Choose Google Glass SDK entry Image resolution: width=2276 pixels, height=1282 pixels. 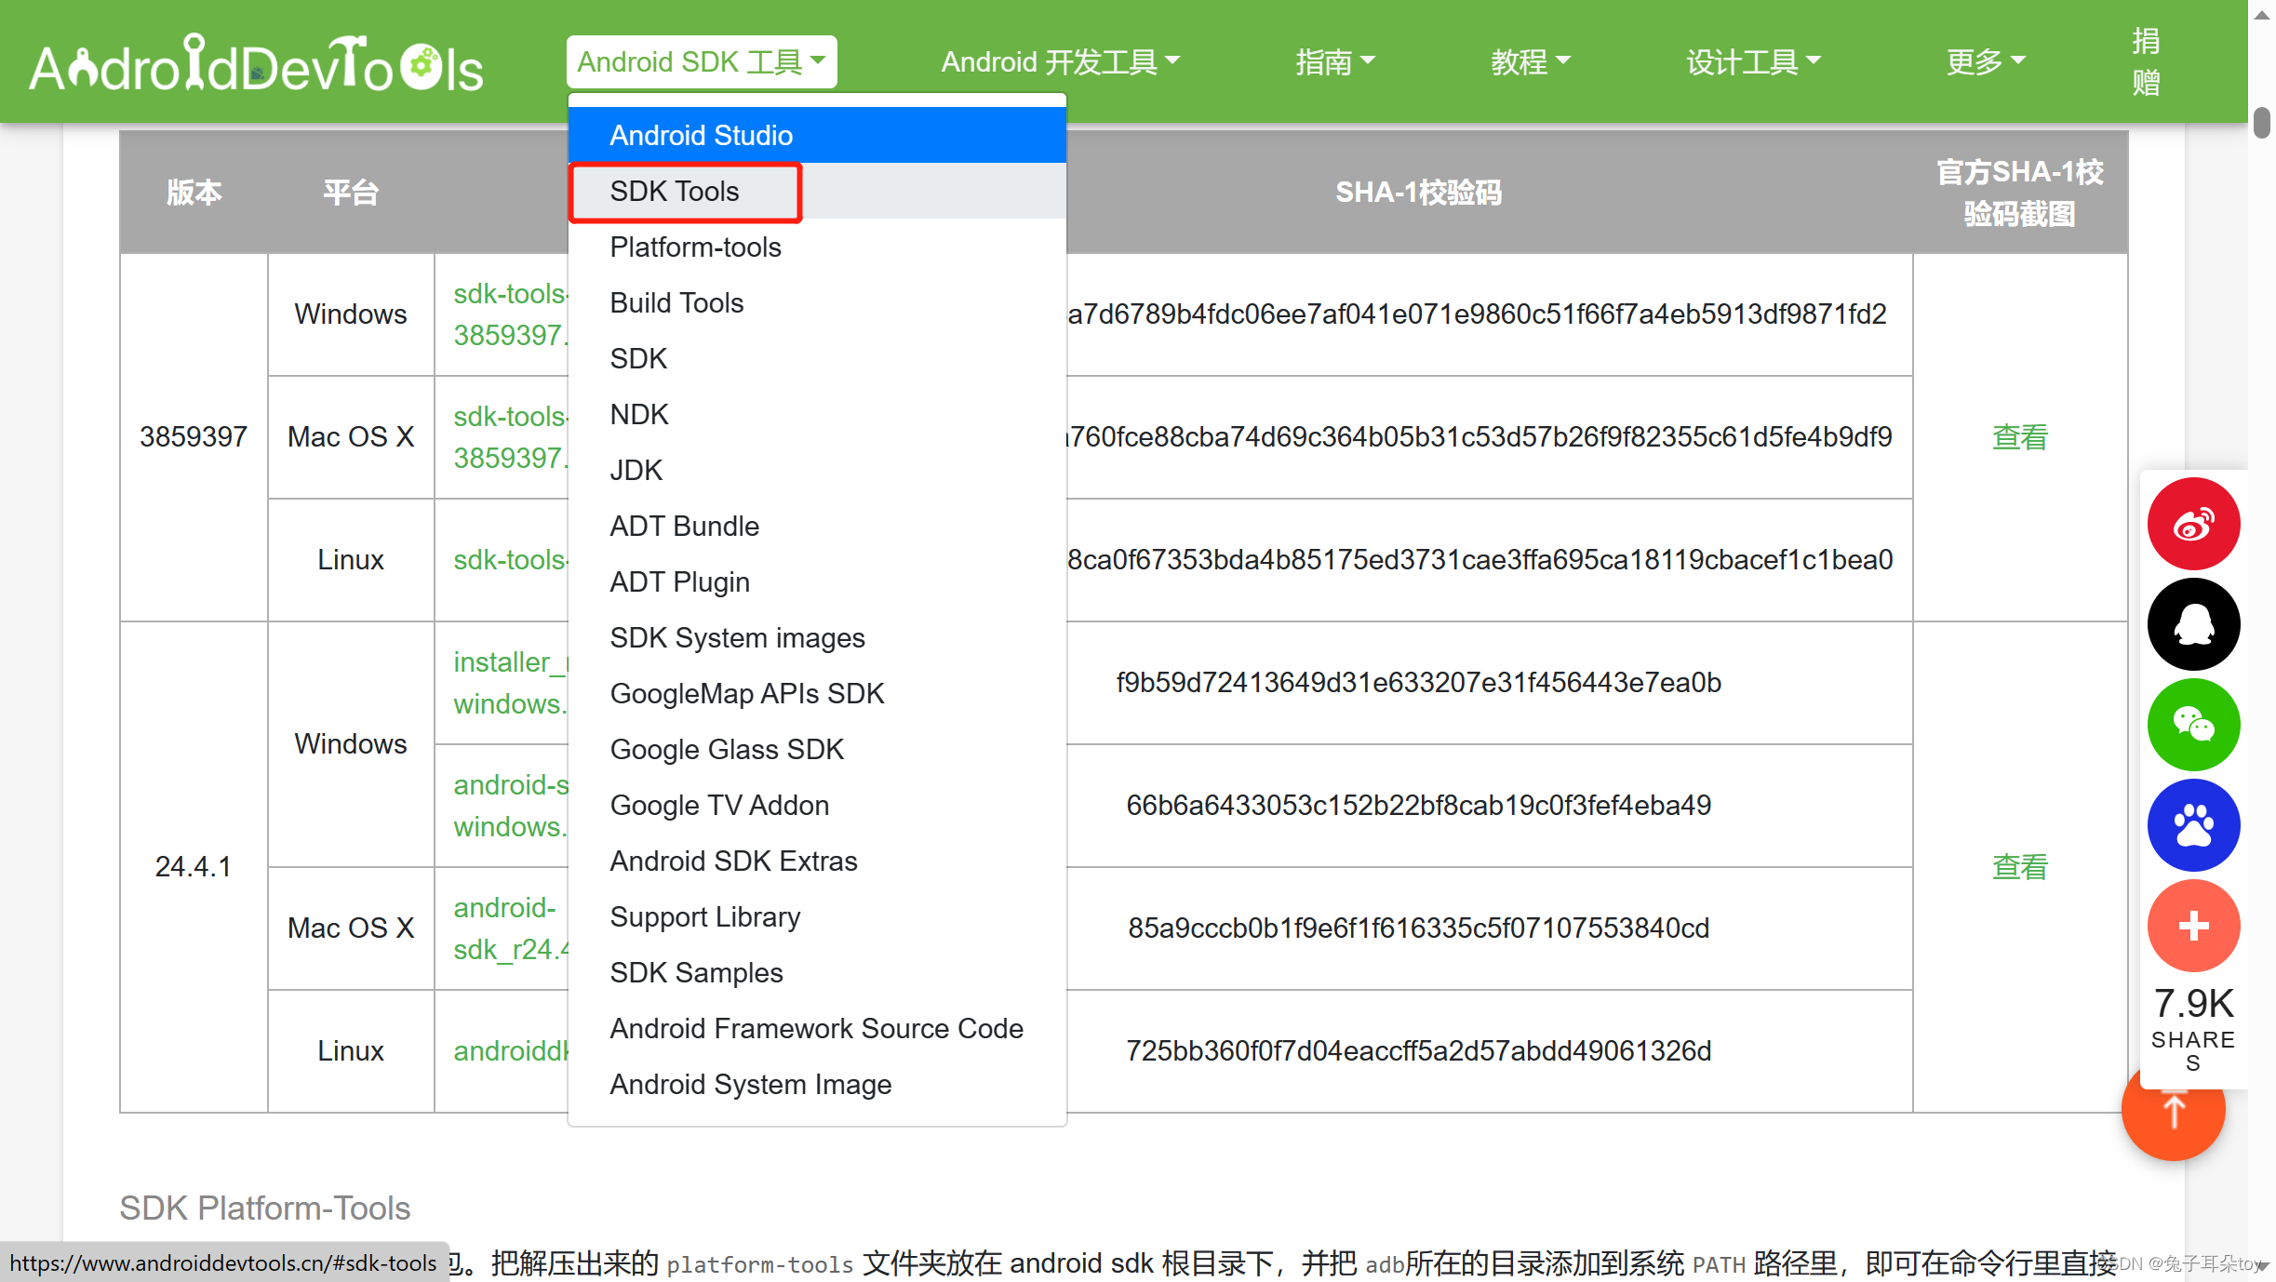pyautogui.click(x=817, y=749)
